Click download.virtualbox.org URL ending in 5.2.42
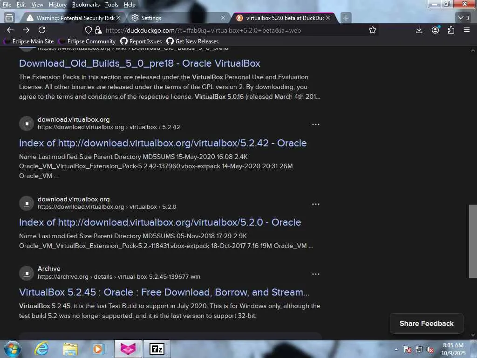Viewport: 477px width, 358px height. 109,127
